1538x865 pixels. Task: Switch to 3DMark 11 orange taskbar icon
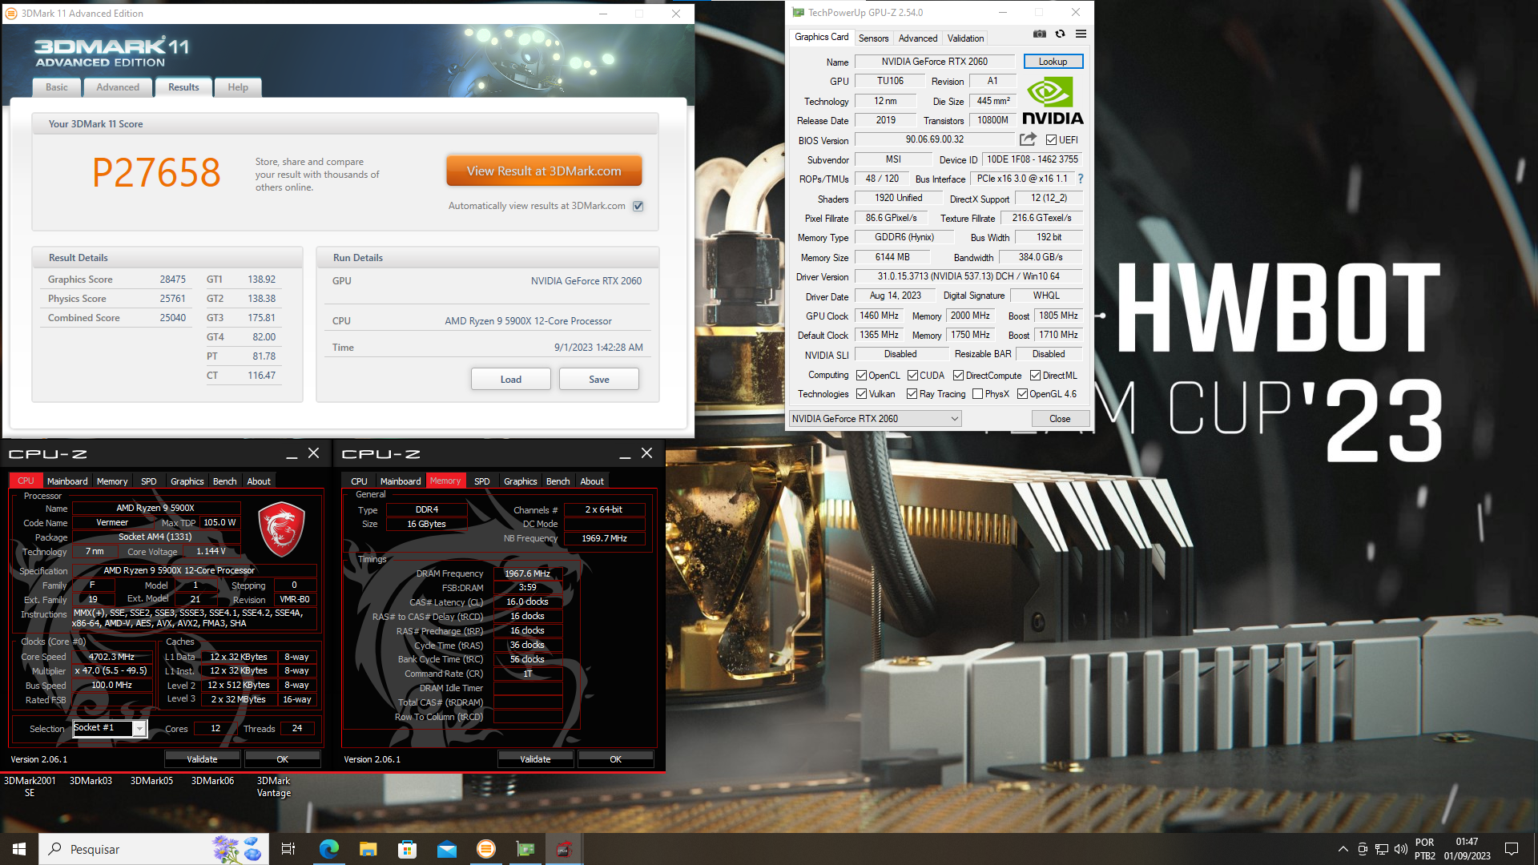click(x=485, y=849)
